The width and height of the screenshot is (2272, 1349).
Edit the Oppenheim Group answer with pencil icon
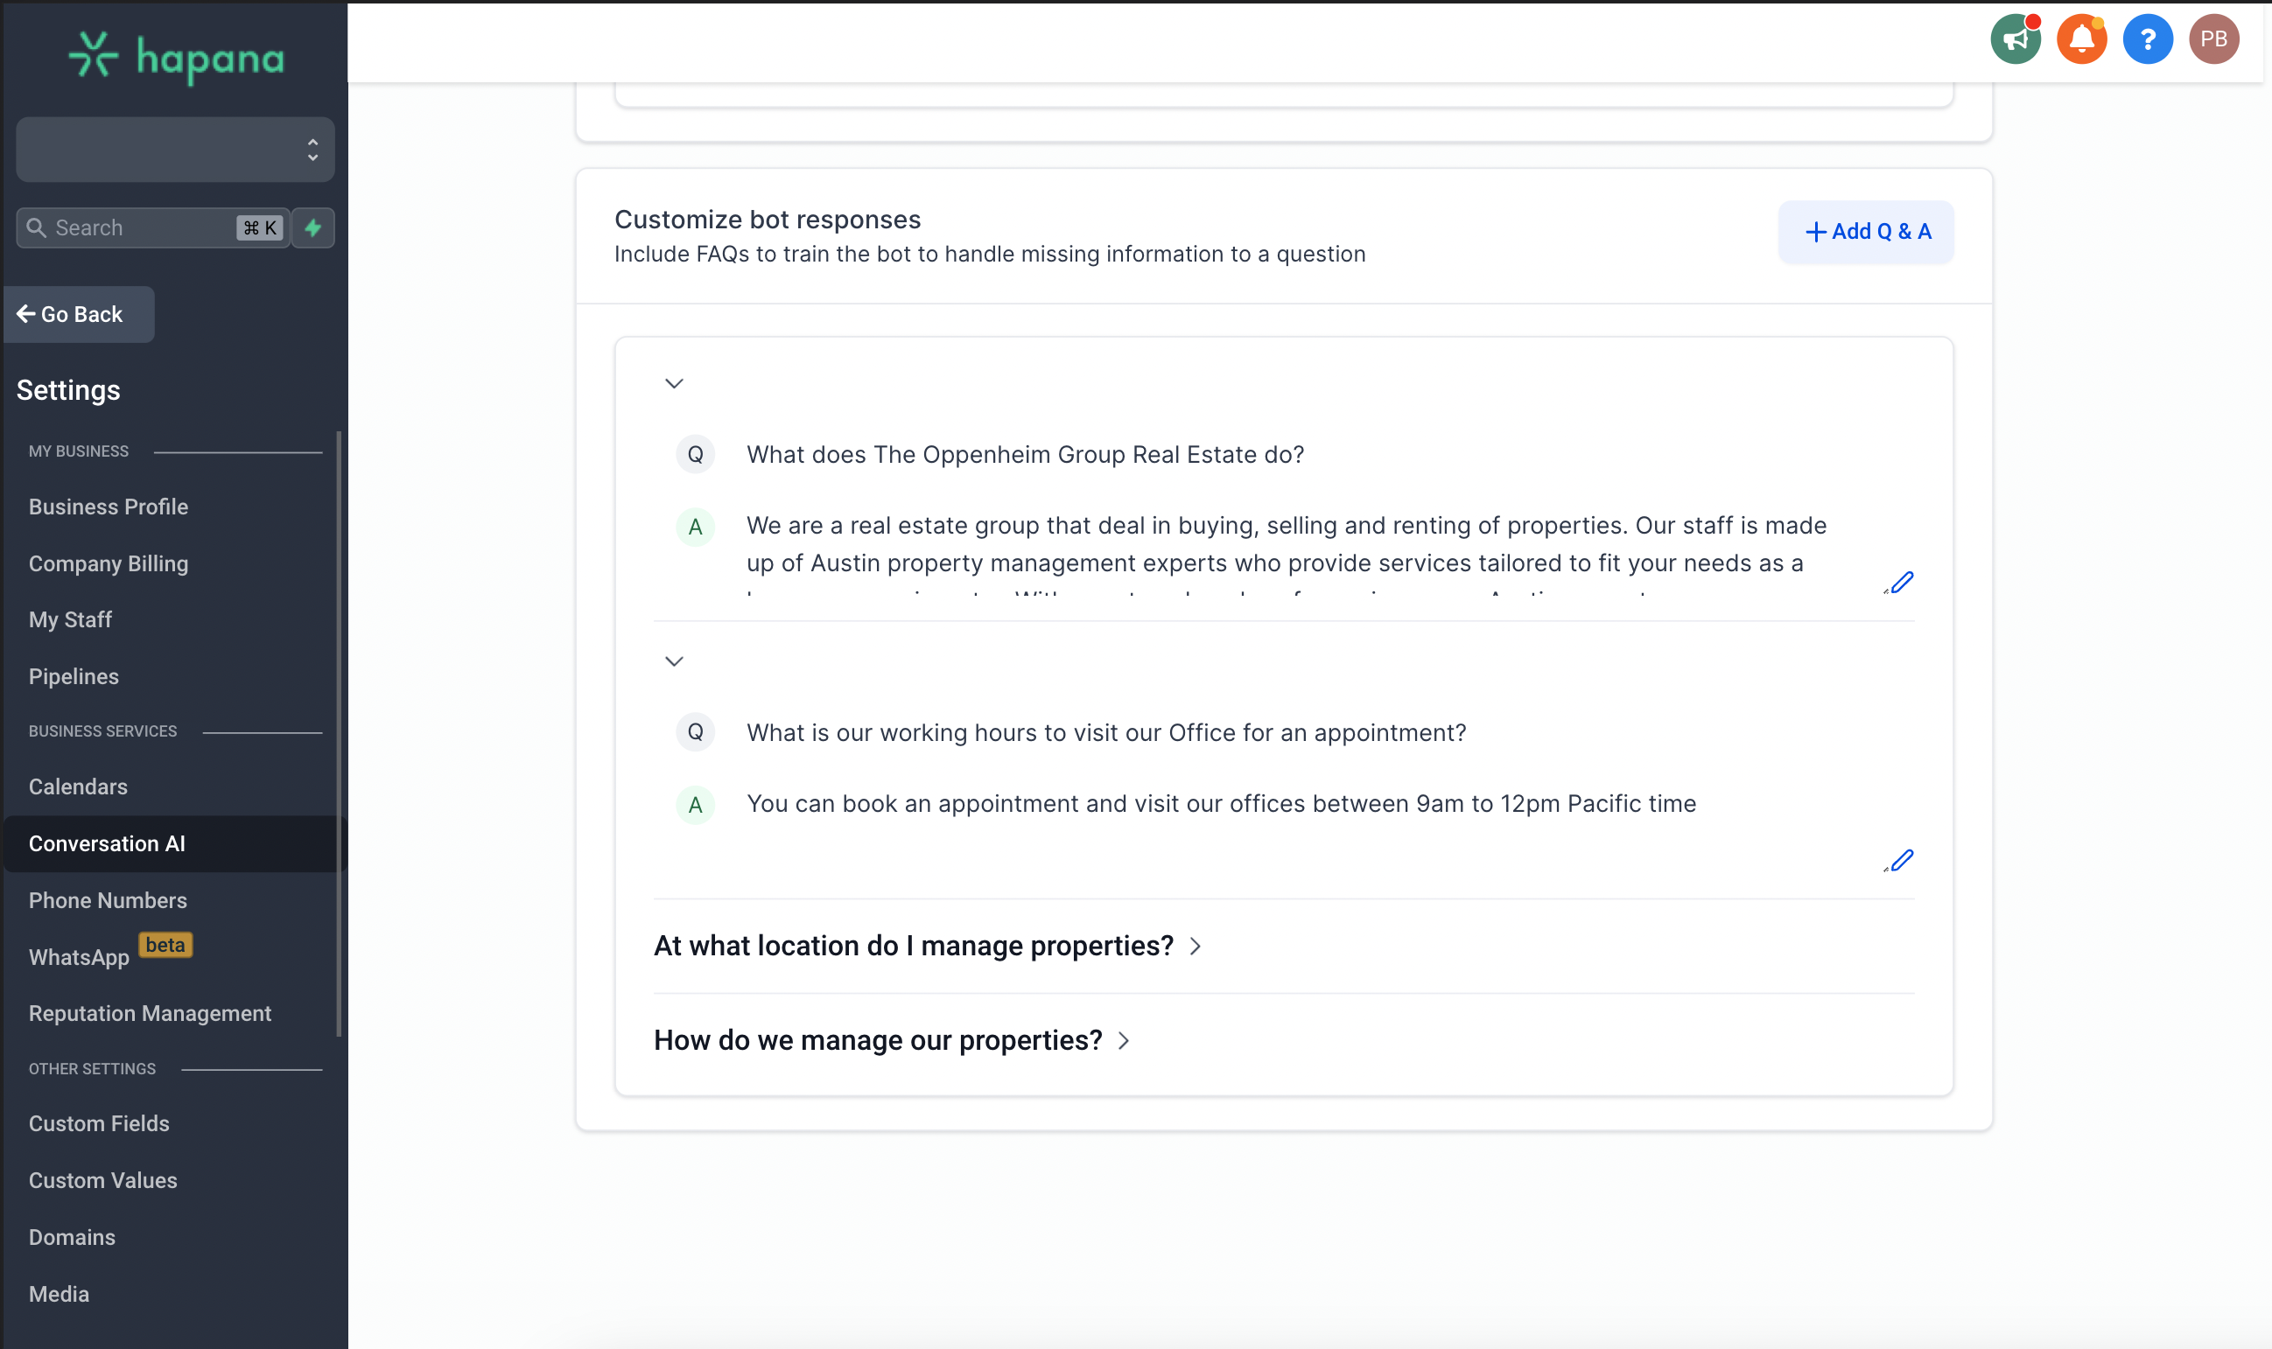tap(1899, 583)
